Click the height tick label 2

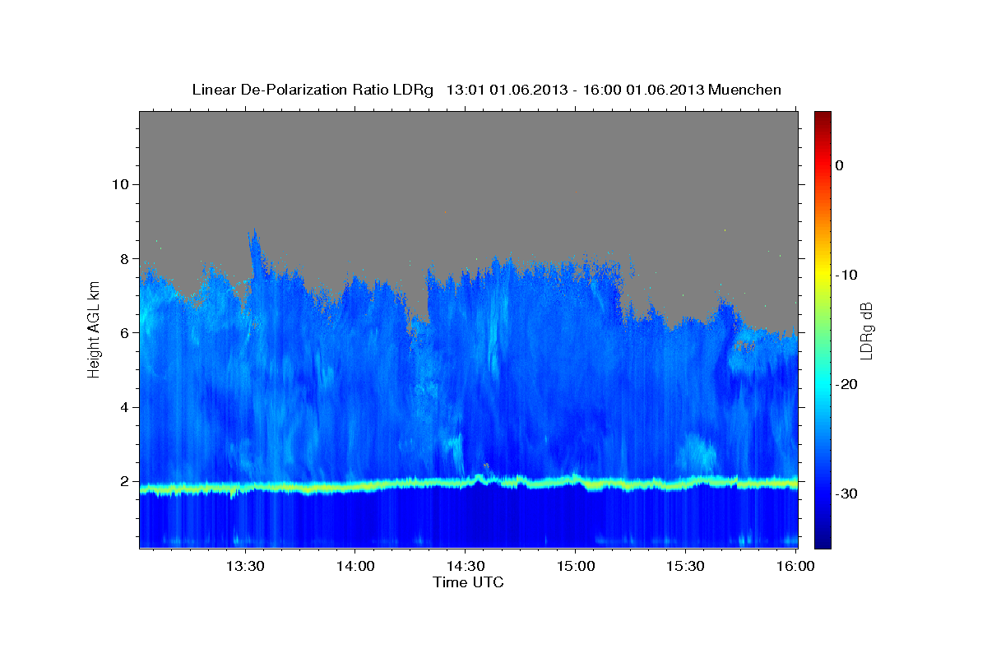(x=123, y=482)
